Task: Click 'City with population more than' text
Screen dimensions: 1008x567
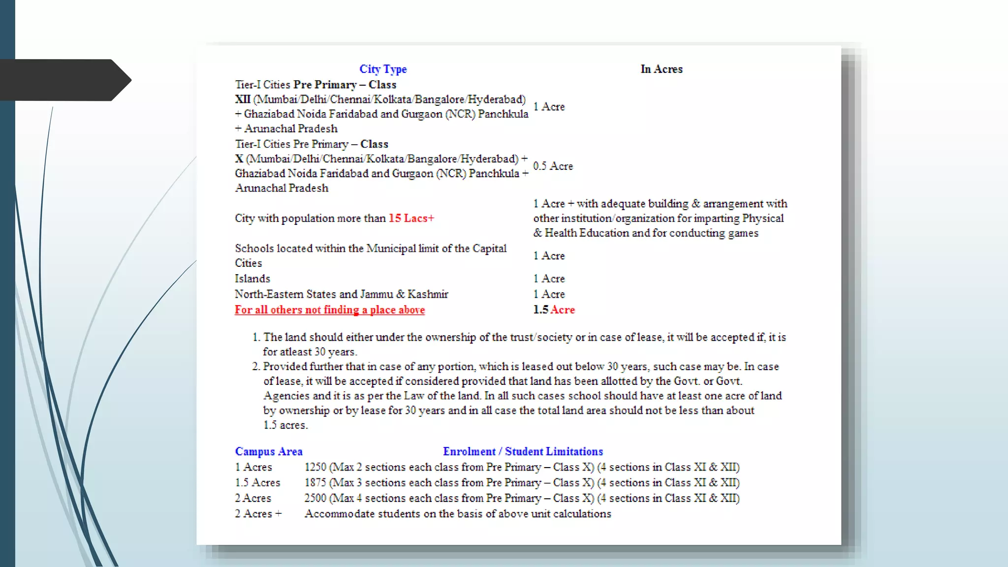Action: tap(310, 219)
